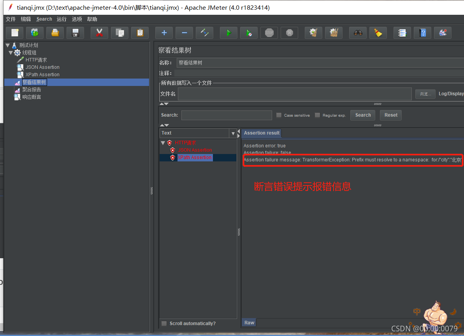Screen dimensions: 464x336
Task: Click the Clear results broom icon
Action: [x=314, y=33]
